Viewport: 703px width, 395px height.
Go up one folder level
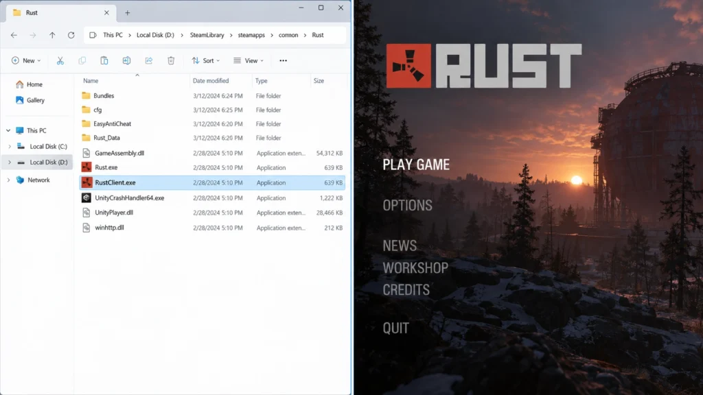pyautogui.click(x=52, y=35)
